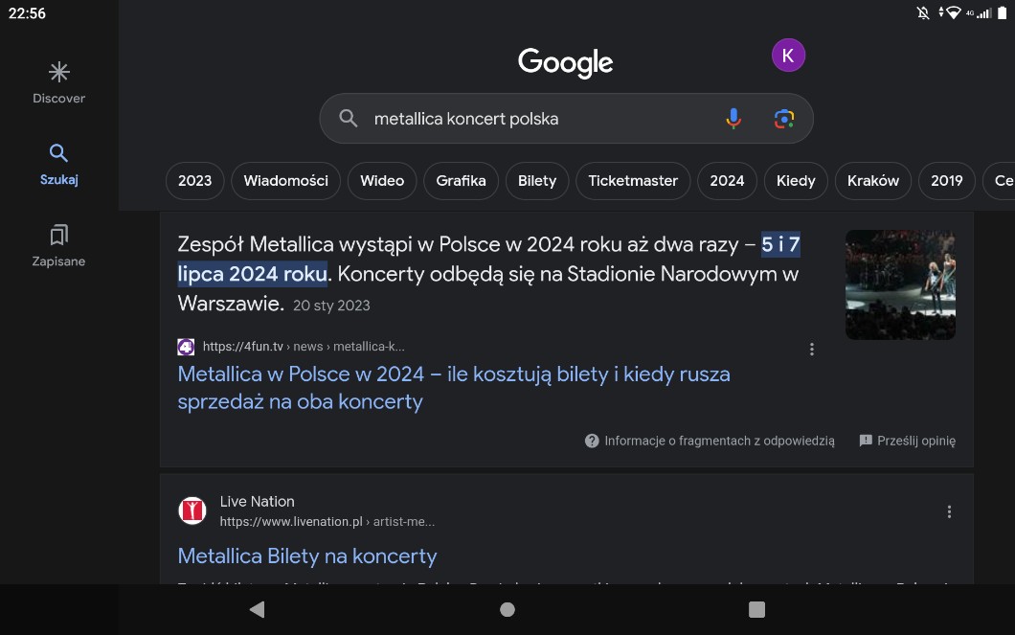Open the recent apps square button
1015x635 pixels.
coord(756,609)
